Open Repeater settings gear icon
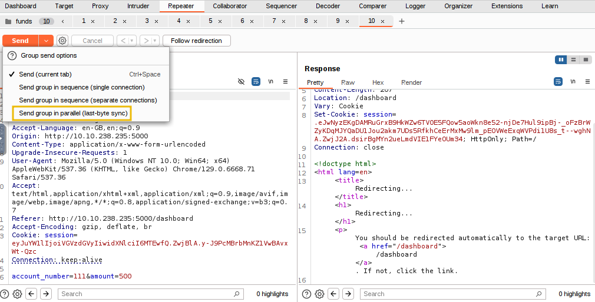 point(62,41)
